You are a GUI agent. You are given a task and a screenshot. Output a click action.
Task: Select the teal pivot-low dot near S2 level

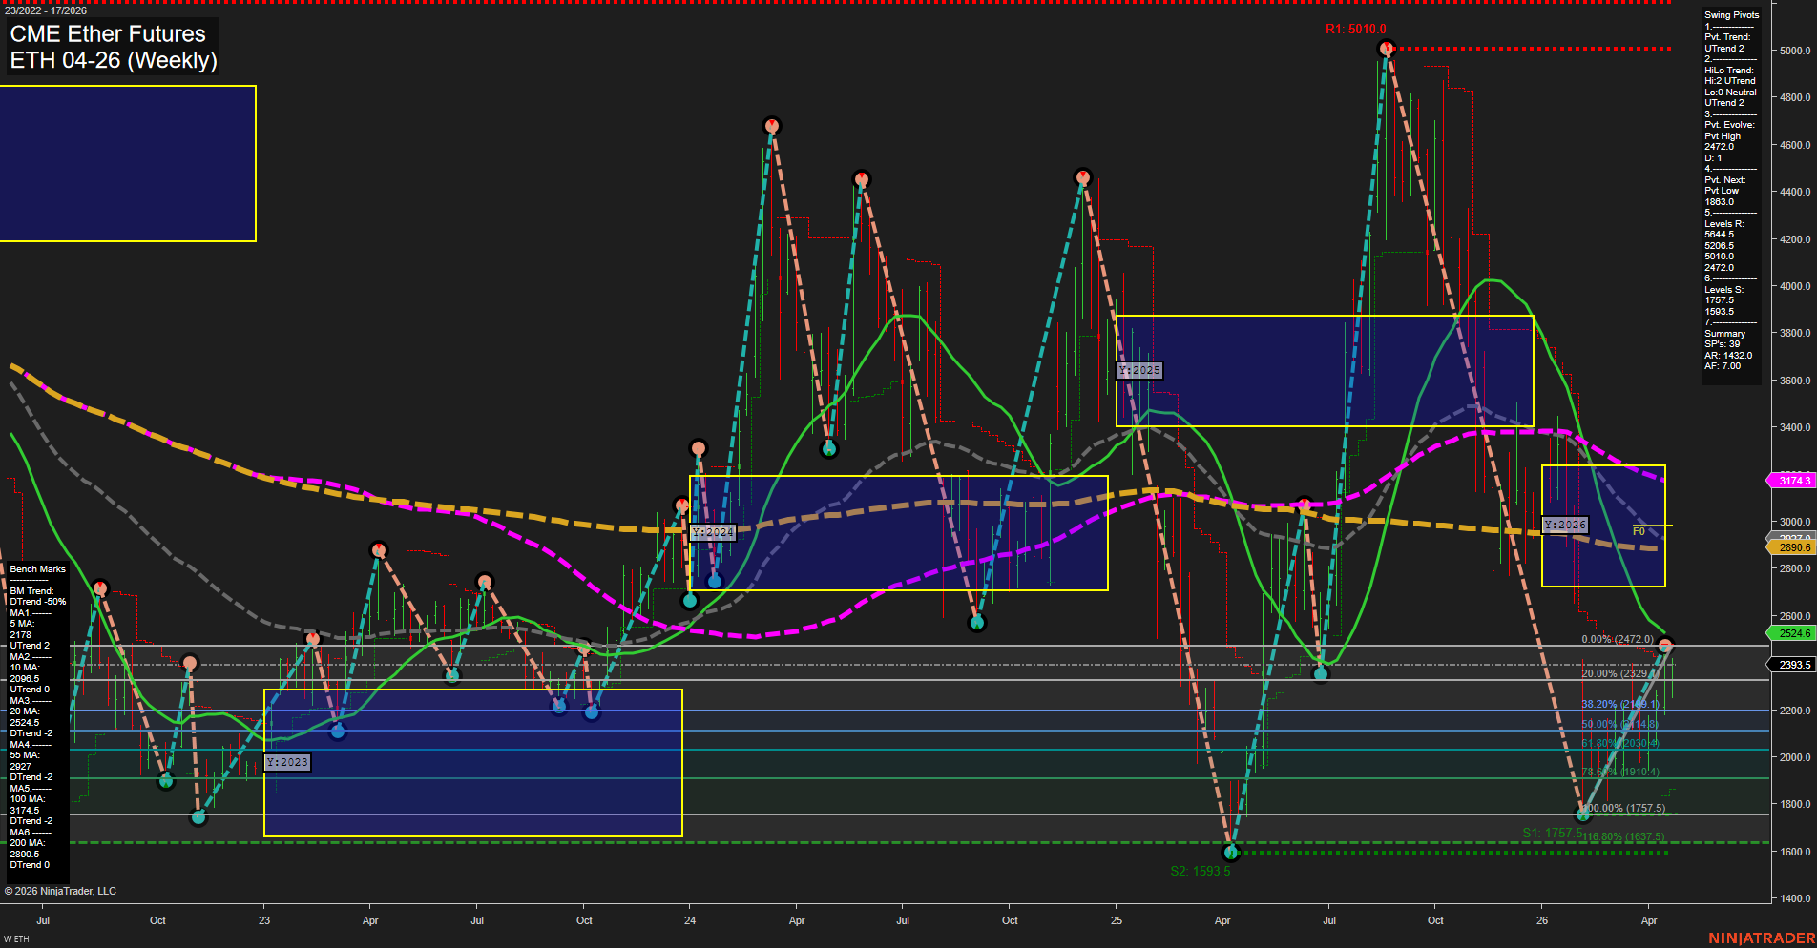[x=1233, y=855]
